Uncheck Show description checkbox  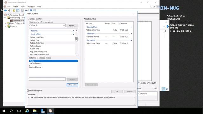click(28, 90)
